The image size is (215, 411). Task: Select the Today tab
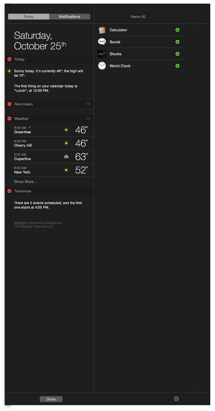[29, 17]
